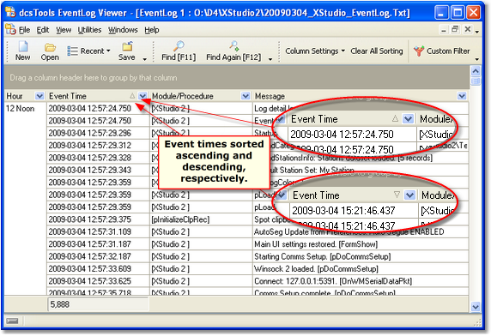Select the 12 Noon hour cell

coord(26,109)
